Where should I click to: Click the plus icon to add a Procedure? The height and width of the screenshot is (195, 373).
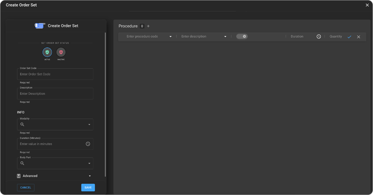[x=148, y=26]
